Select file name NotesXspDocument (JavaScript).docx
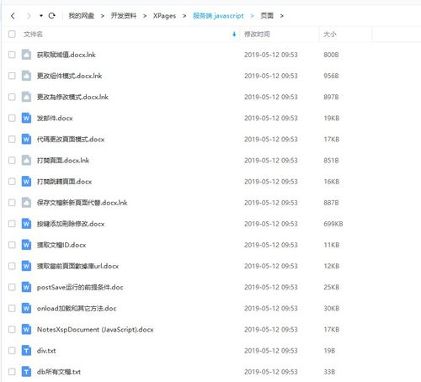 point(95,330)
